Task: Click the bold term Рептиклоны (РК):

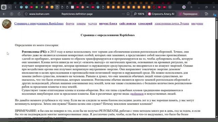Action: pyautogui.click(x=34, y=52)
